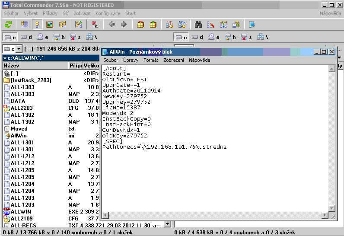Open FTP connect toolbar icon
Screen dimensions: 344x236
169,24
